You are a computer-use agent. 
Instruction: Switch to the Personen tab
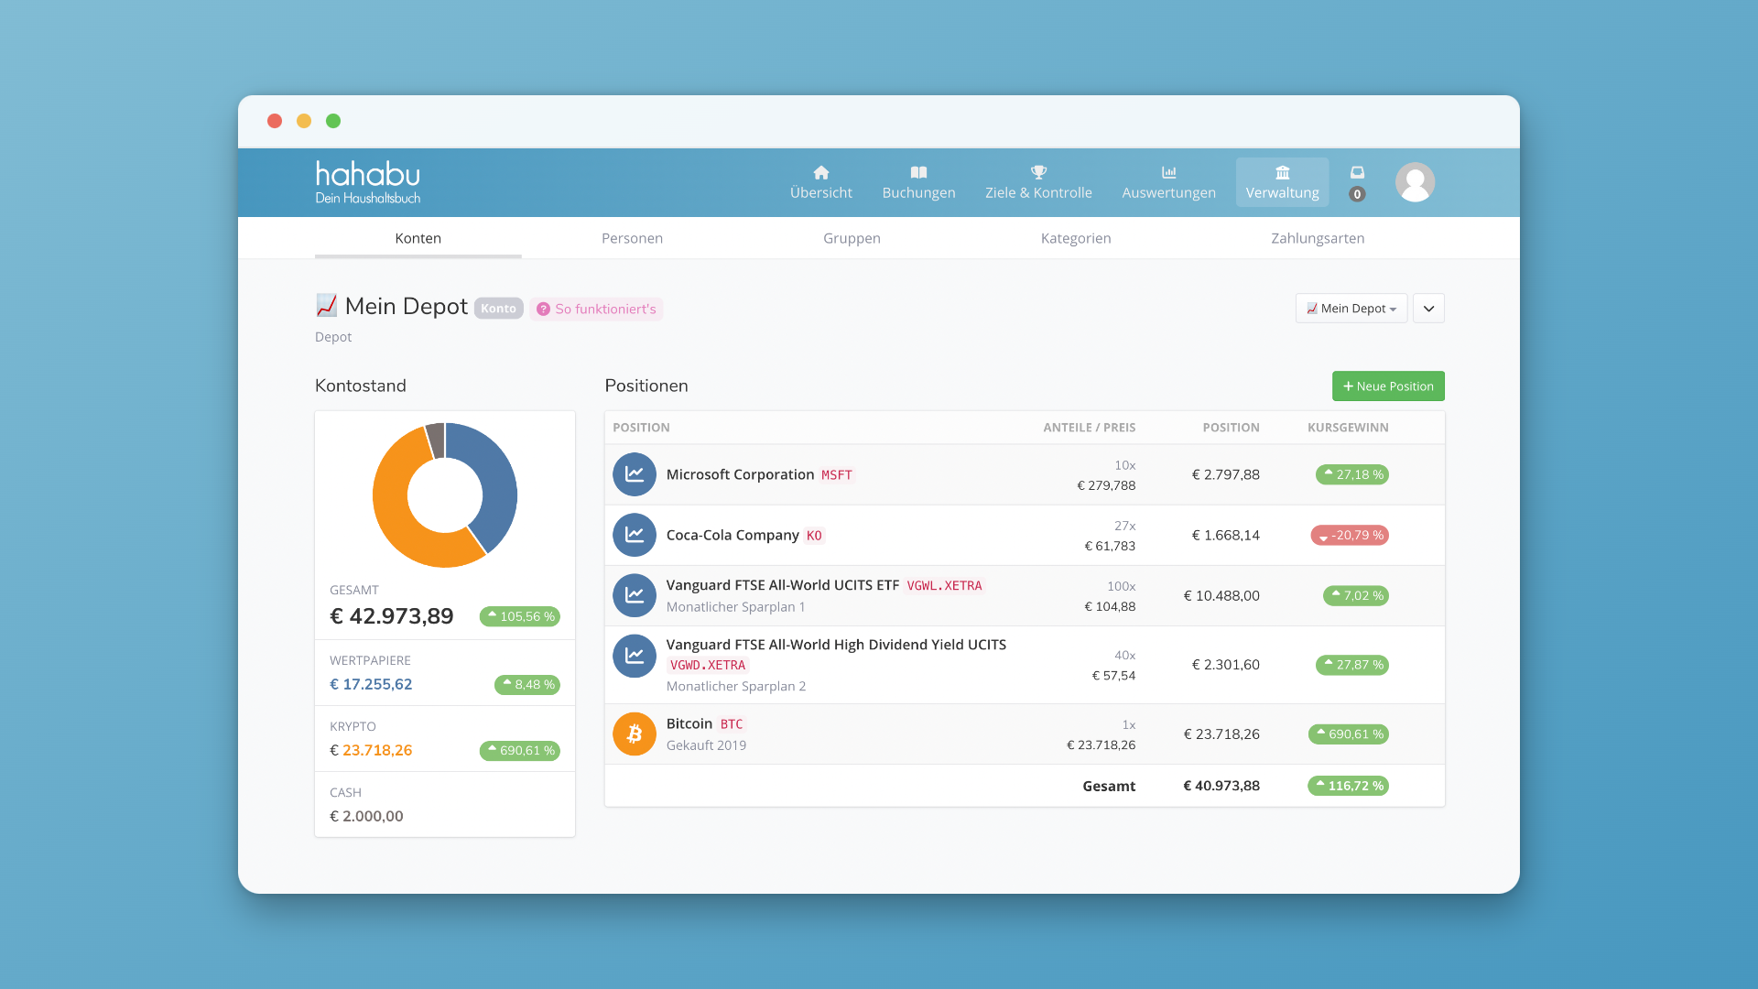click(x=632, y=238)
